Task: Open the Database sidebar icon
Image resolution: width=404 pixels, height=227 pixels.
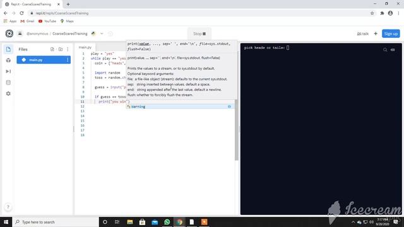Action: [8, 83]
